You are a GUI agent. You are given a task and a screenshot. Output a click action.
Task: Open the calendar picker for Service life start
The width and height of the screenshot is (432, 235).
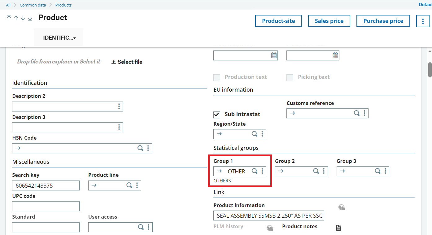(x=273, y=55)
